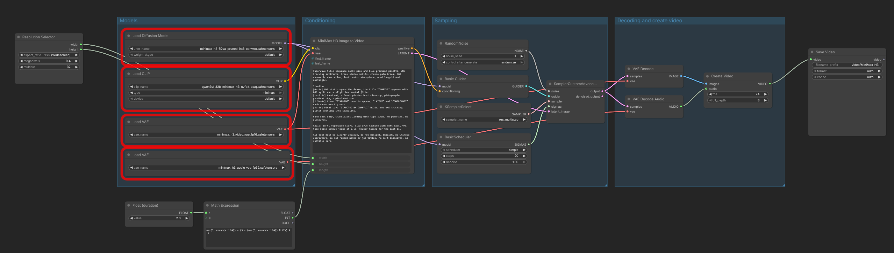894x253 pixels.
Task: Decrement noise_seed with its left arrow
Action: (444, 56)
